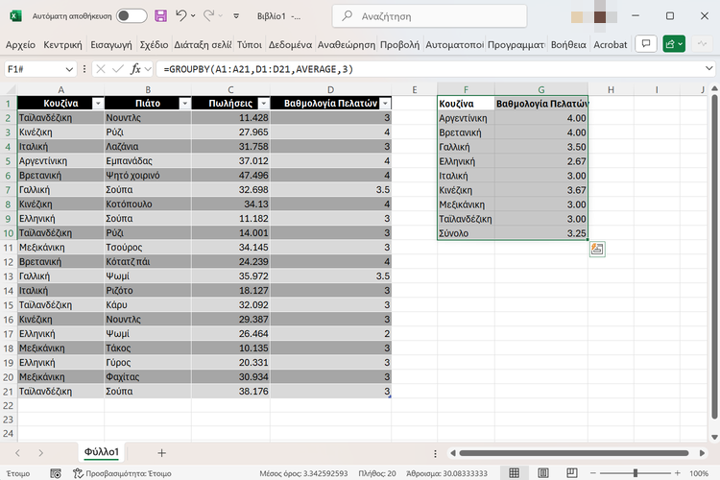Expand the Name Box dropdown arrow

pyautogui.click(x=69, y=69)
